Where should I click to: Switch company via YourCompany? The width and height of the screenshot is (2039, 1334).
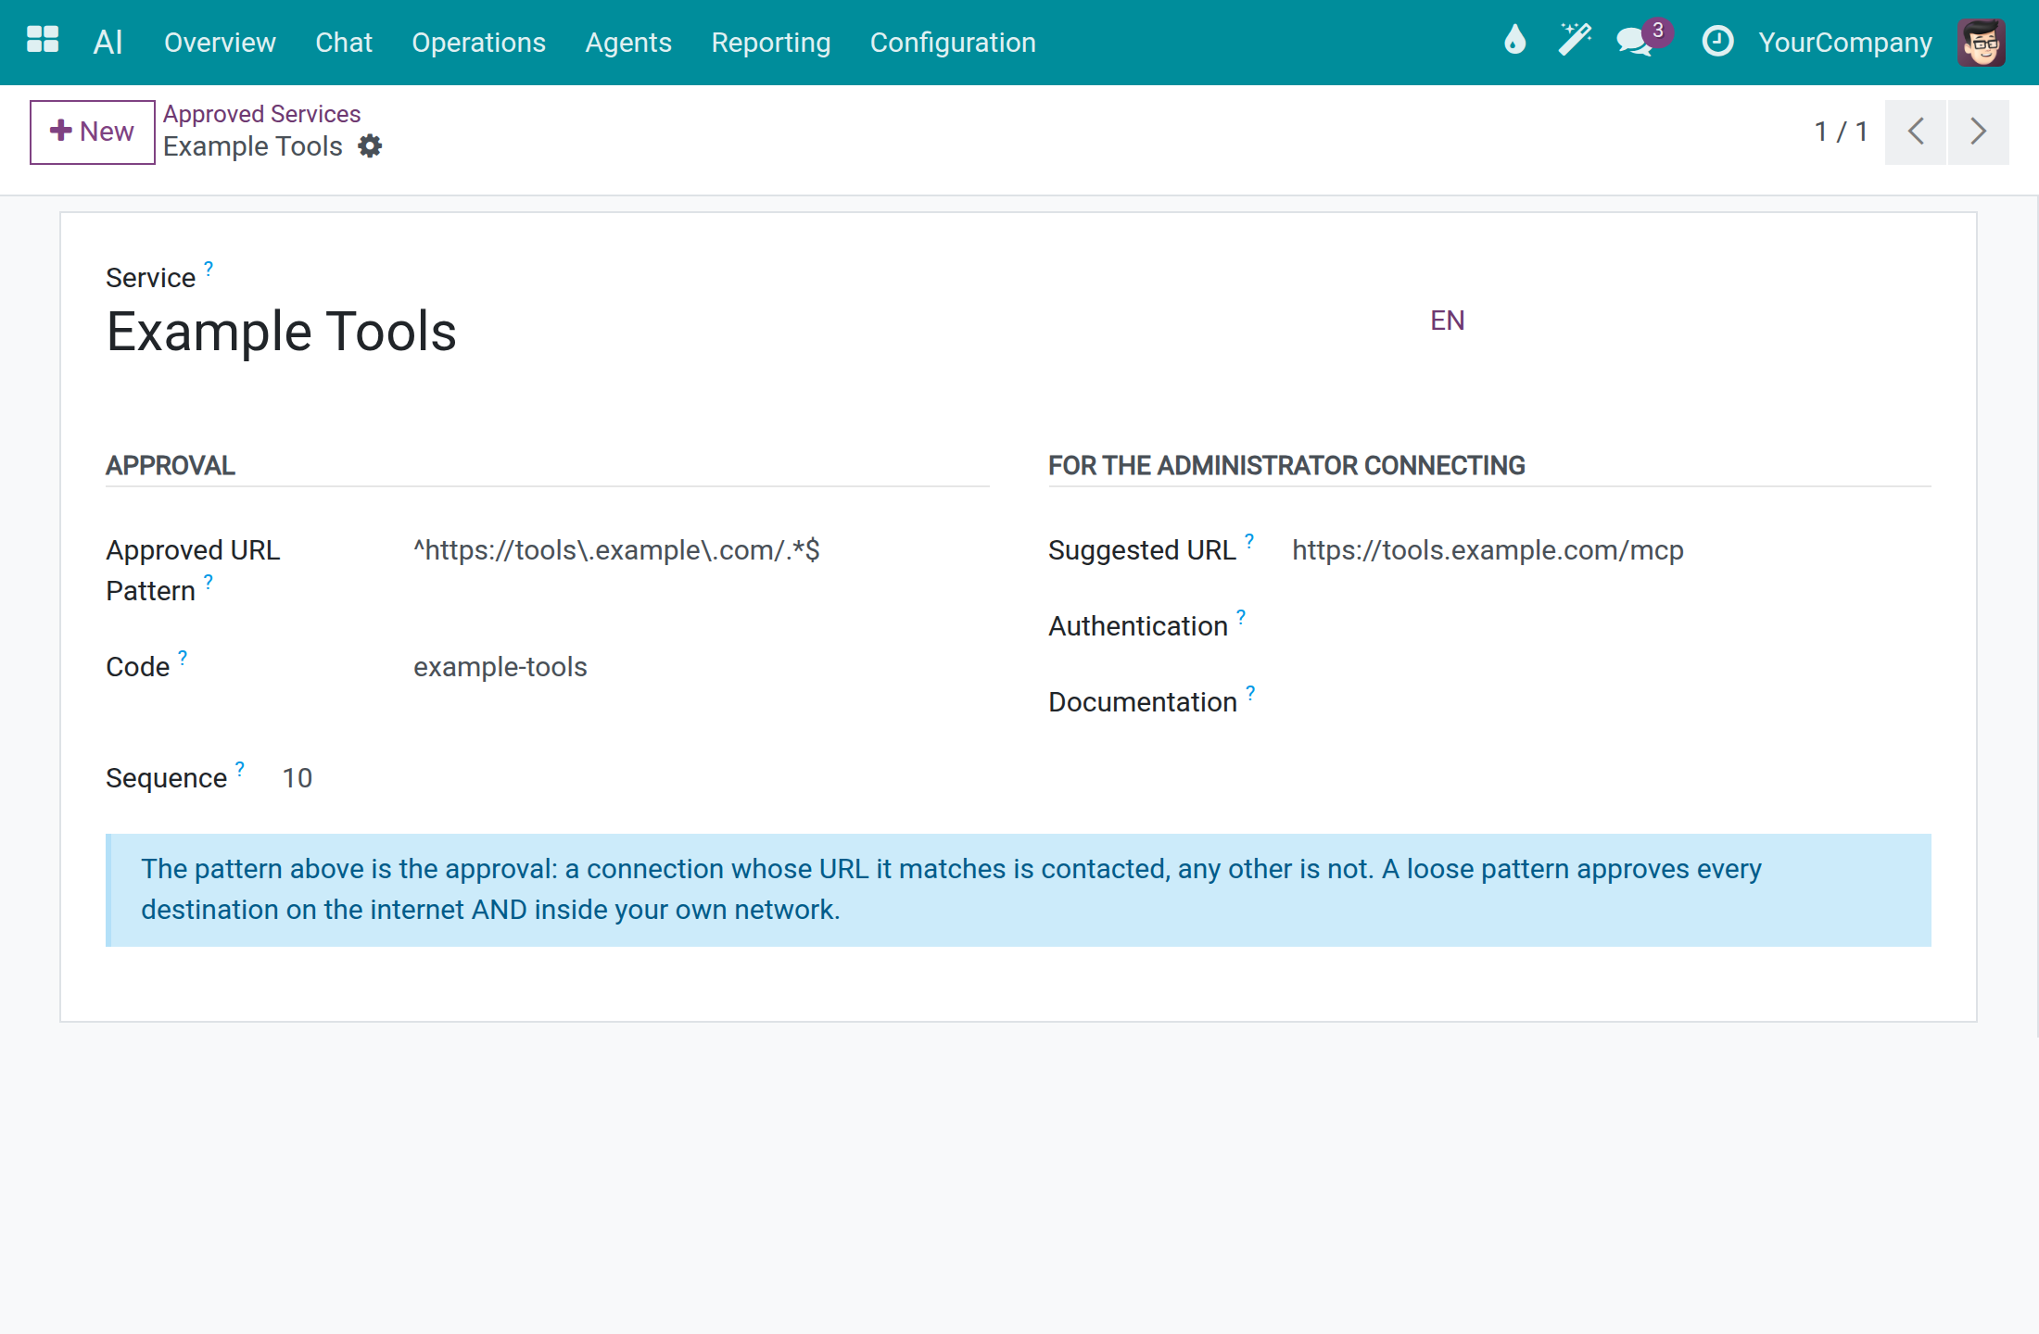click(x=1844, y=43)
